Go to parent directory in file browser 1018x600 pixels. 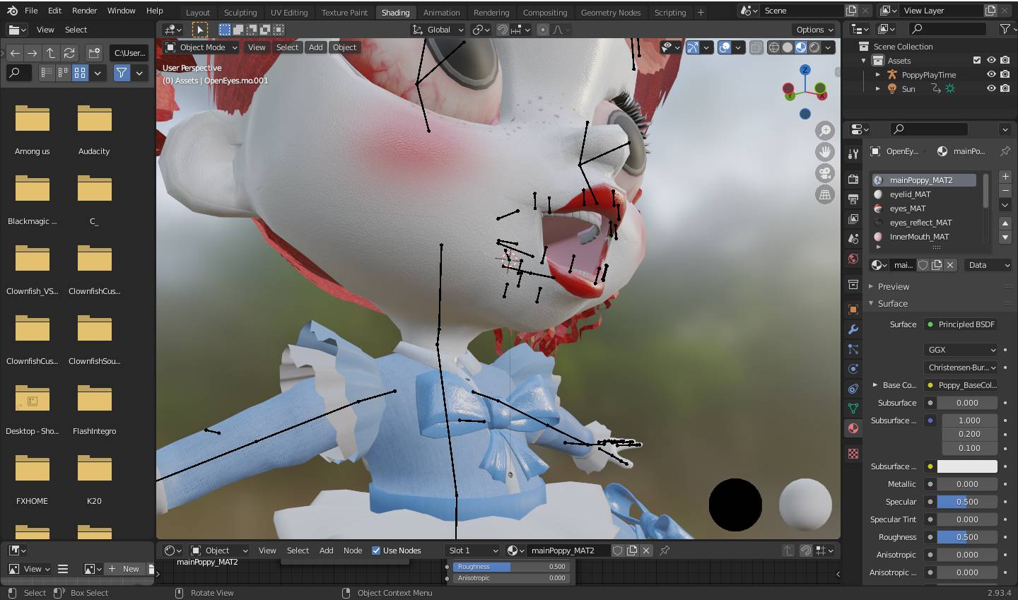51,53
